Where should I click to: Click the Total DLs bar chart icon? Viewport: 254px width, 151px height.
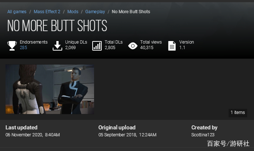point(97,45)
